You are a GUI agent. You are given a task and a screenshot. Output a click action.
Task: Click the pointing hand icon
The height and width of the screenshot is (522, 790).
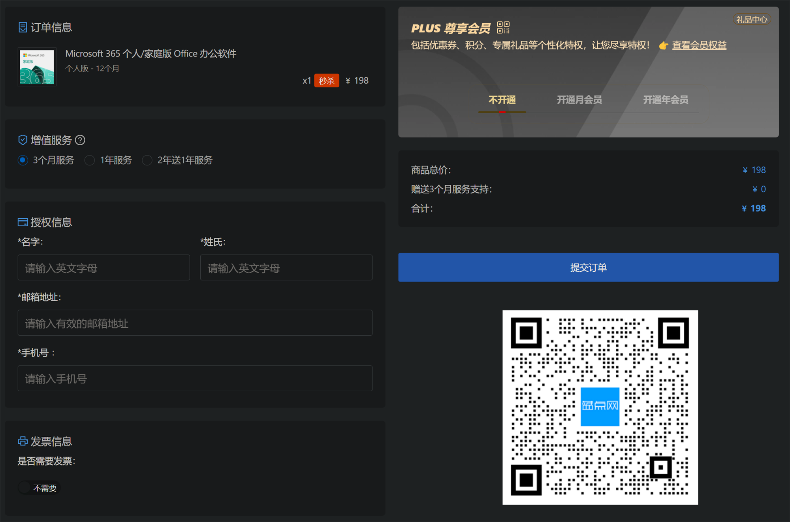[x=664, y=46]
